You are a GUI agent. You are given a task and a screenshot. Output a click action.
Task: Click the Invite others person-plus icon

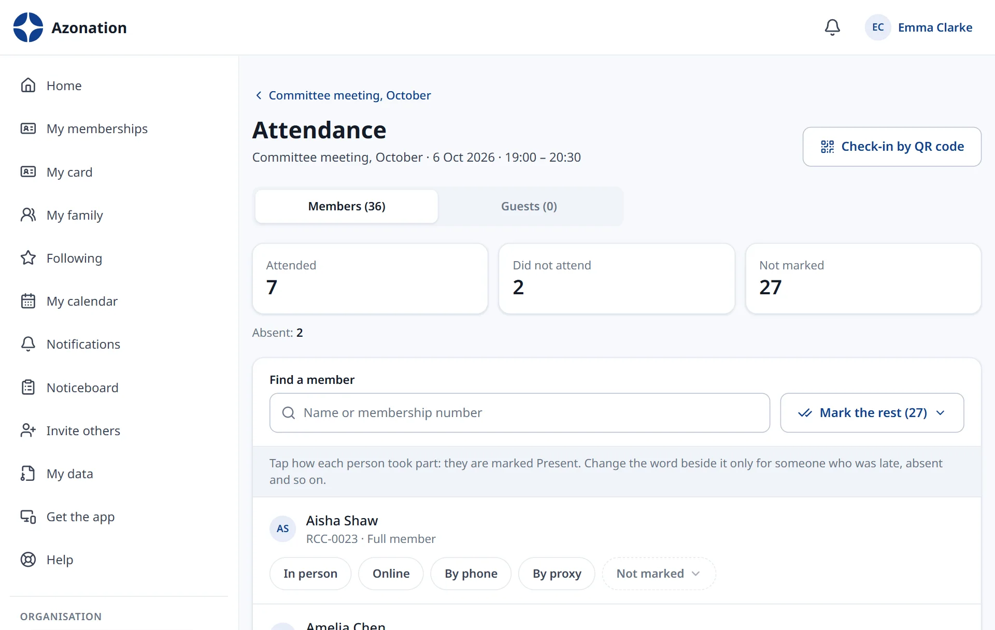click(x=28, y=431)
